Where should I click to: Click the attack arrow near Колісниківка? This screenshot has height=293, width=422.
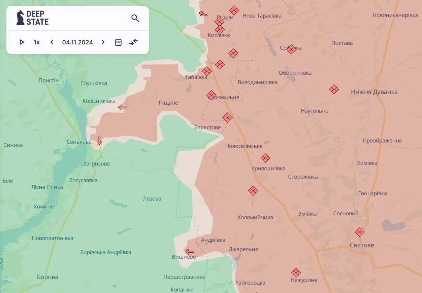click(x=123, y=108)
